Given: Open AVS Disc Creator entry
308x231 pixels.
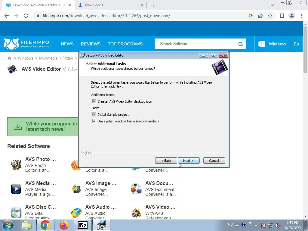Looking at the screenshot, I should pos(41,207).
